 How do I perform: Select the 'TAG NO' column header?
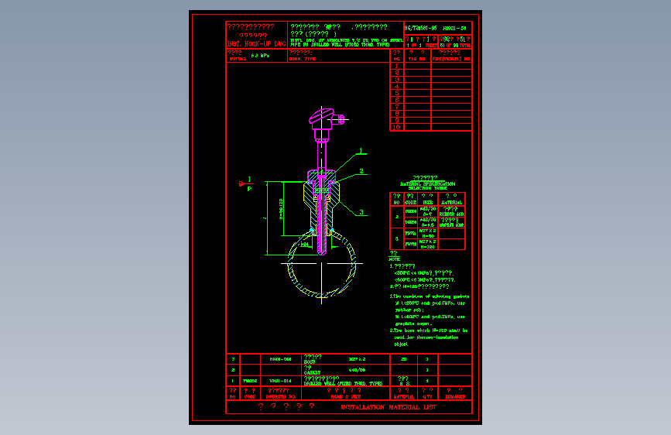(x=417, y=59)
